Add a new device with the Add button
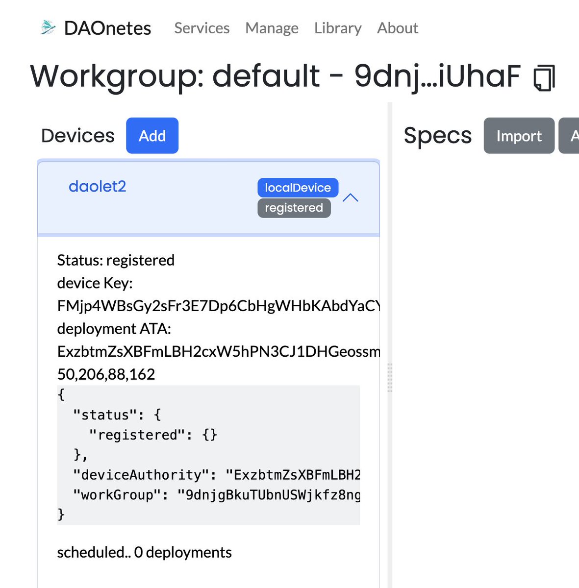The image size is (579, 588). pyautogui.click(x=152, y=136)
